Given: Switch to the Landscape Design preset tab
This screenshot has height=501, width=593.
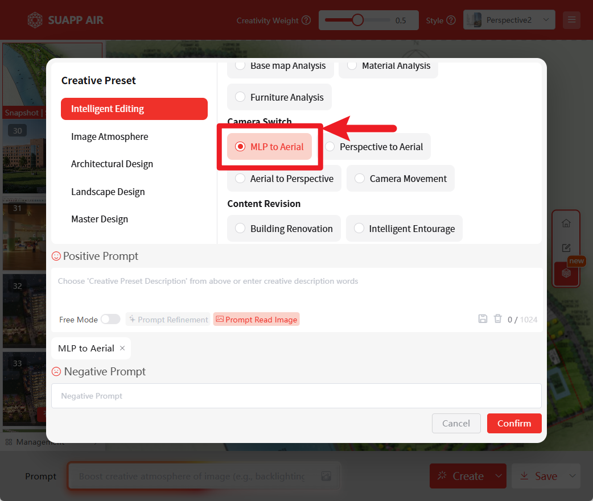Looking at the screenshot, I should click(x=108, y=192).
